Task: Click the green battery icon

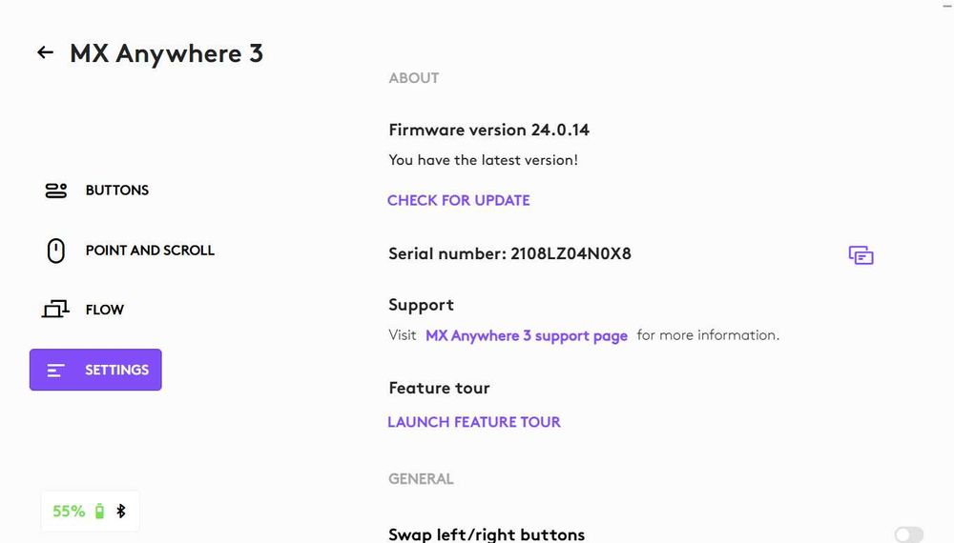Action: click(x=100, y=512)
